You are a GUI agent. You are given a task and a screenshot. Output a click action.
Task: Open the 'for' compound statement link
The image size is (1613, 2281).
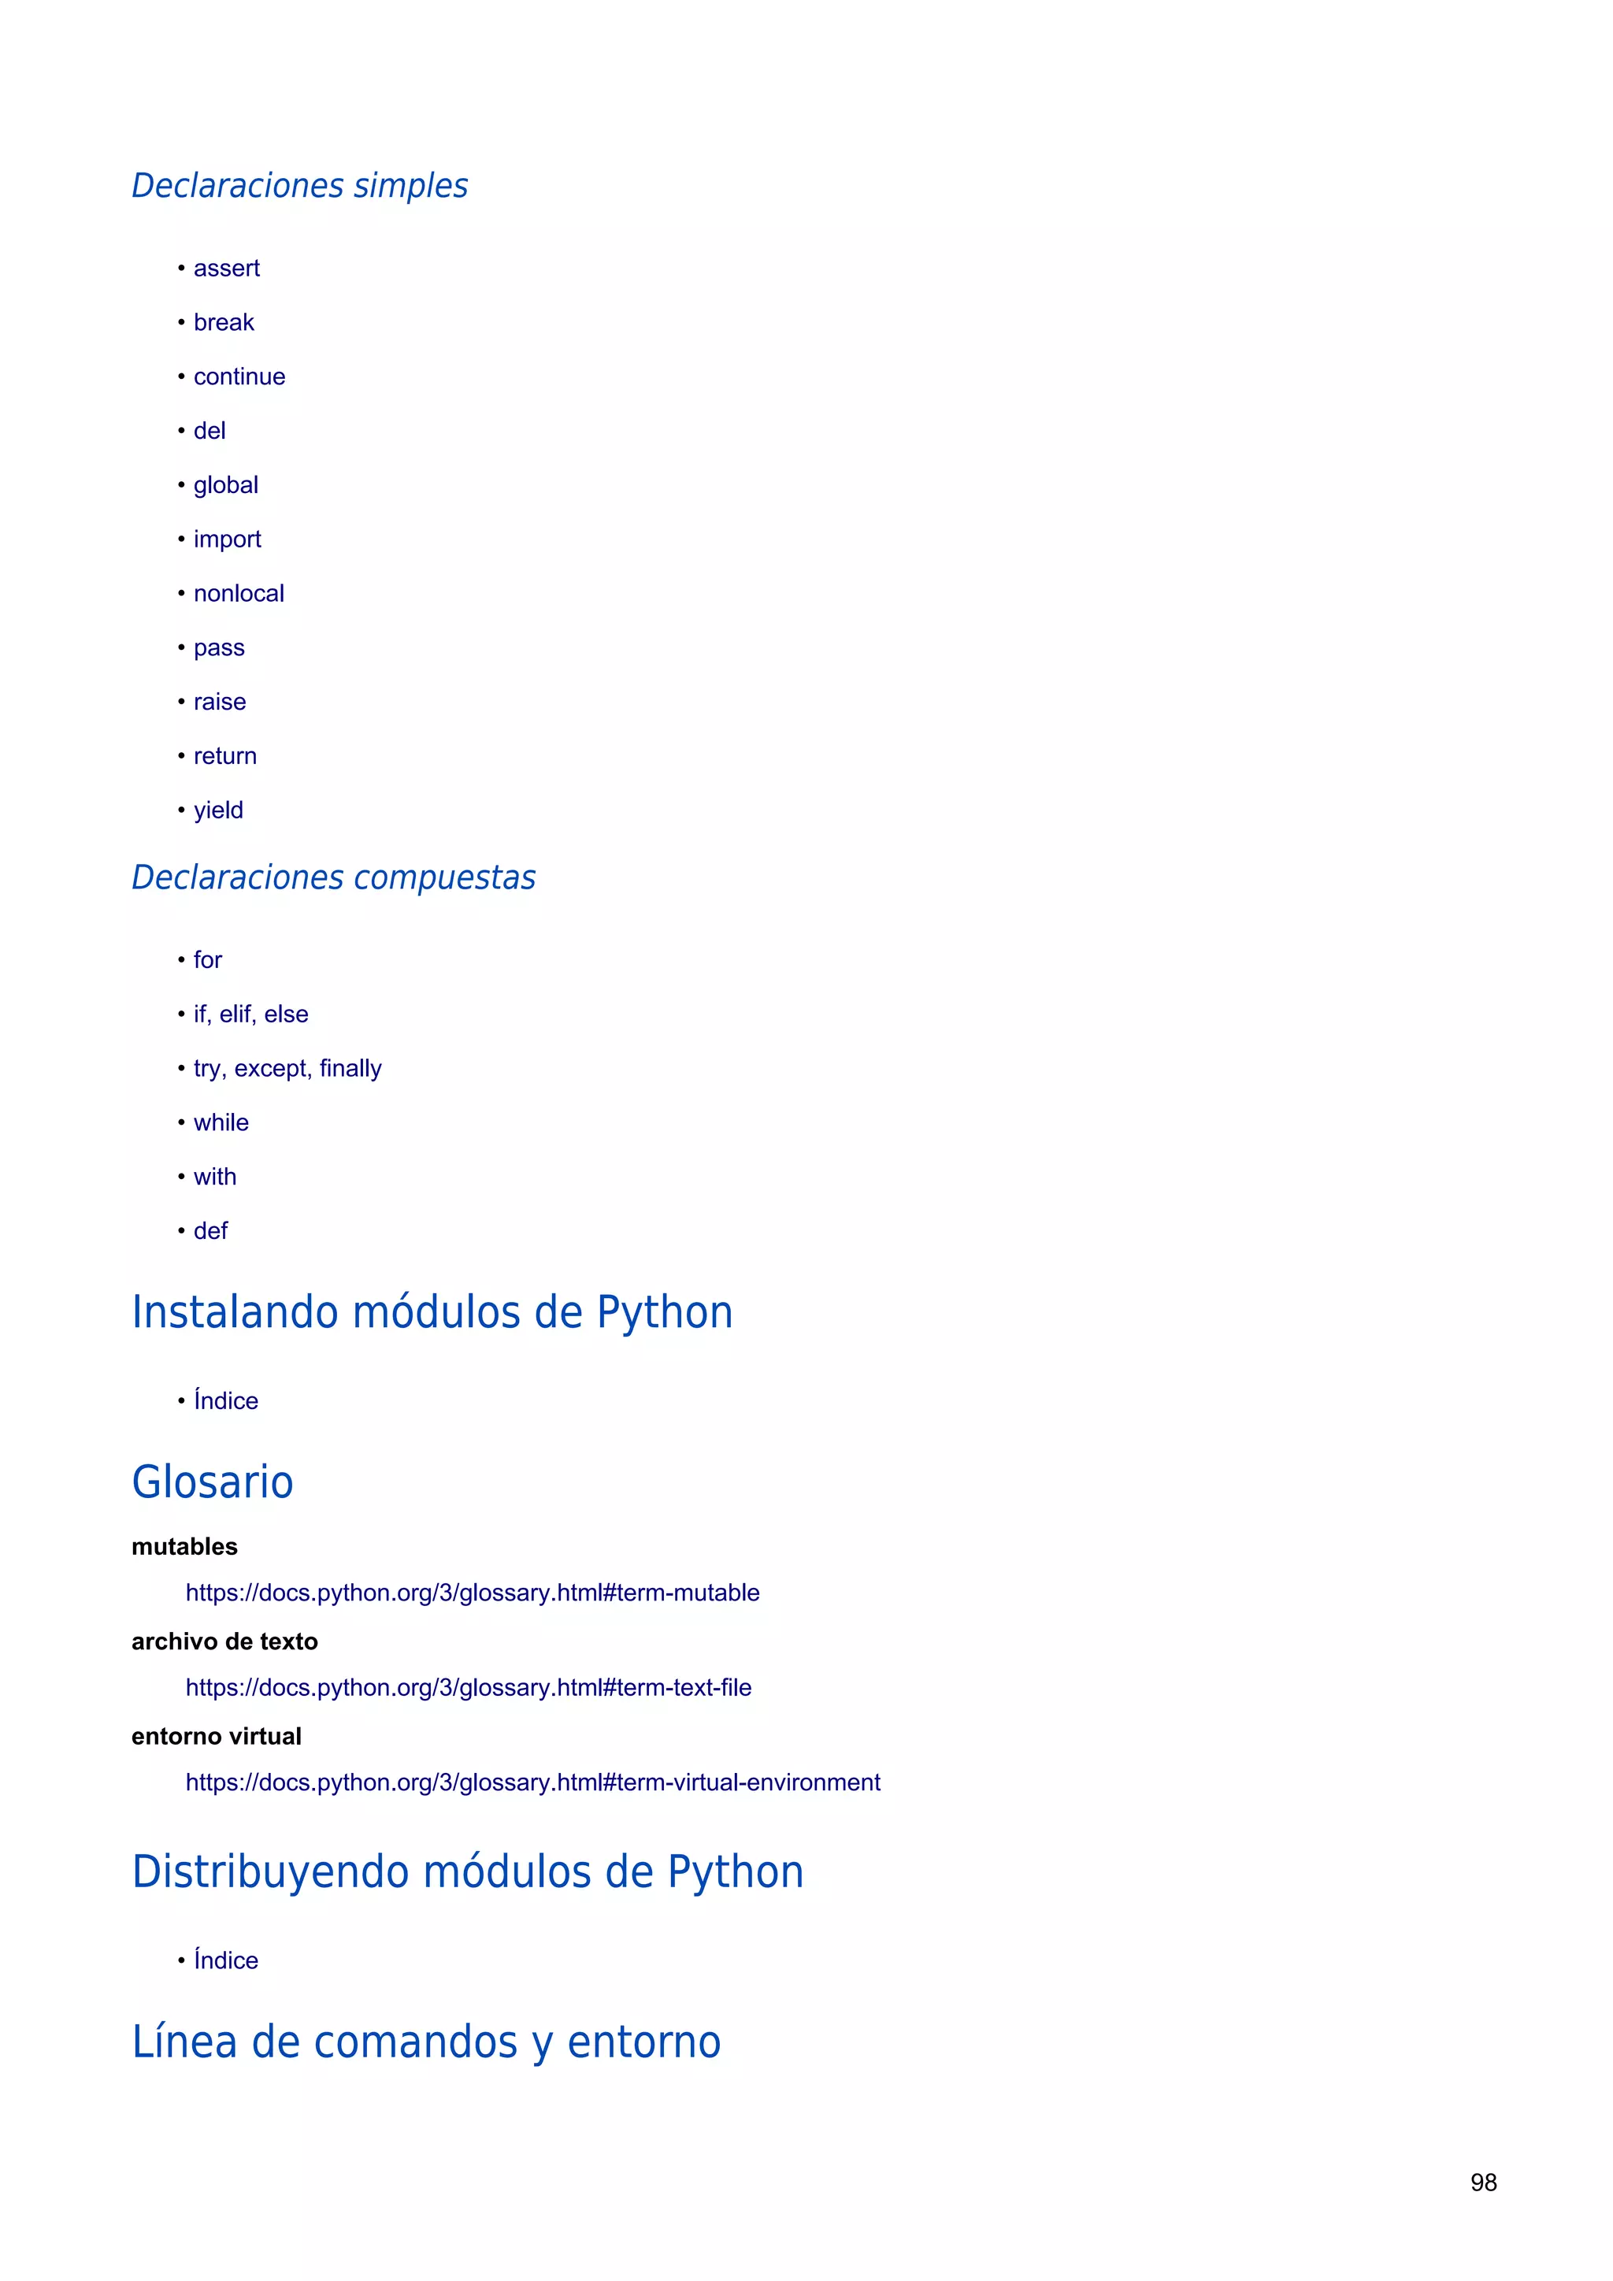pos(208,959)
